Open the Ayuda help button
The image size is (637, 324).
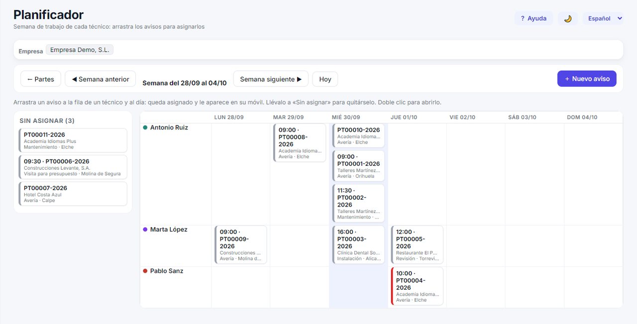[x=533, y=18]
